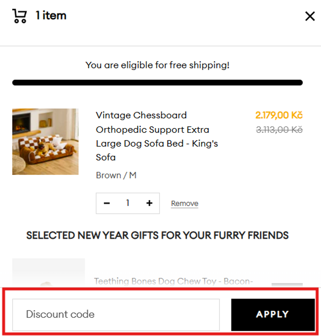Click the sale price 2.179,00 Kč
The width and height of the screenshot is (321, 336).
pyautogui.click(x=279, y=116)
